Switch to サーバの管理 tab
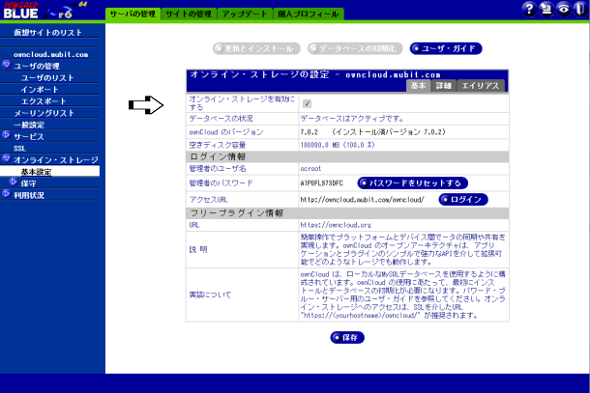This screenshot has height=393, width=590. point(133,14)
